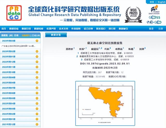This screenshot has height=128, width=166.
Task: Select the 2022年第03期 issue text
Action: 9,109
